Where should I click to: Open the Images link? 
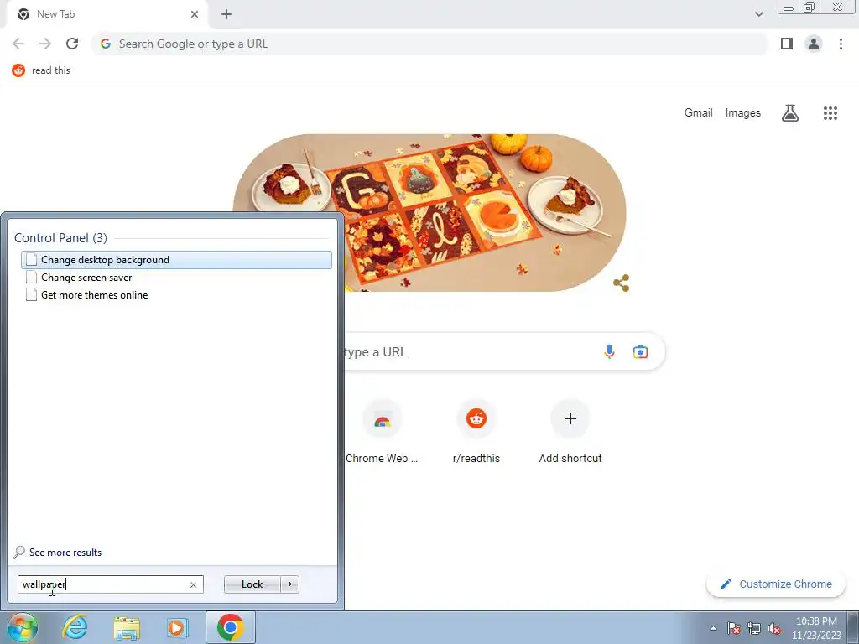point(743,113)
